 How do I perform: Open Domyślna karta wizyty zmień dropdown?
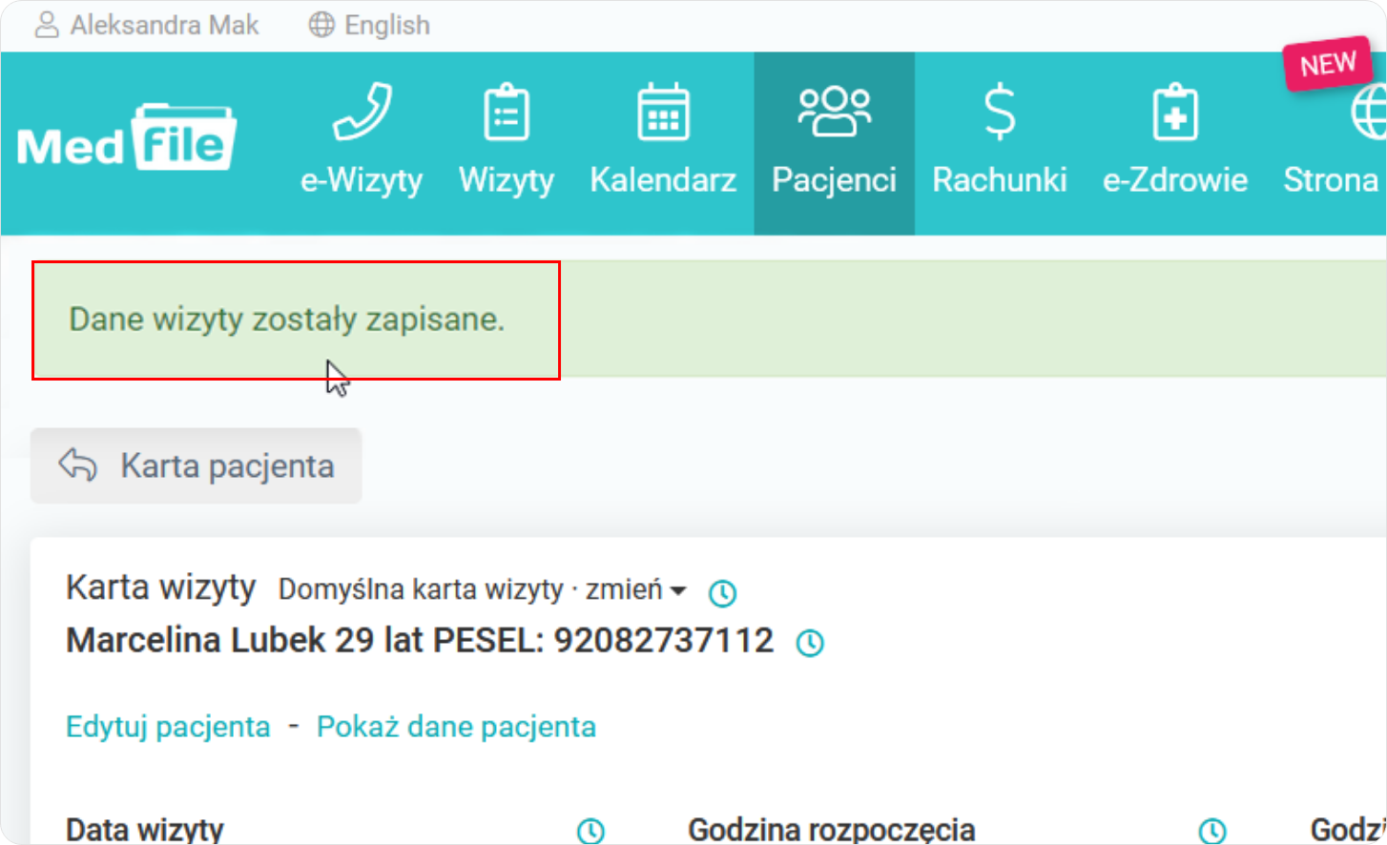[x=482, y=589]
